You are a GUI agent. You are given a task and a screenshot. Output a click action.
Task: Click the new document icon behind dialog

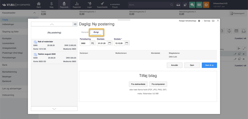coord(222,31)
